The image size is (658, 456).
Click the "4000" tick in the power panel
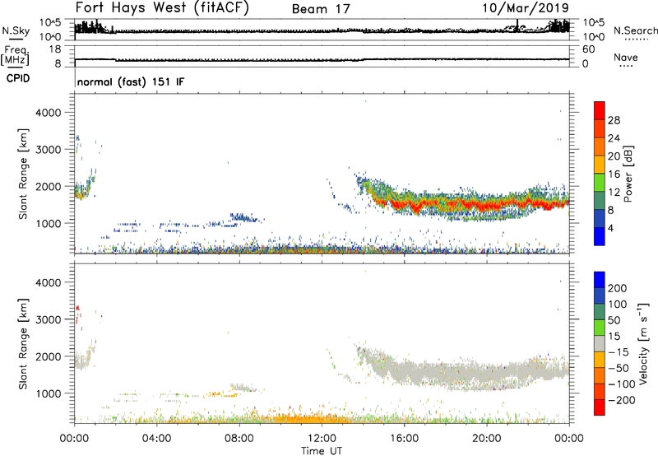click(49, 113)
